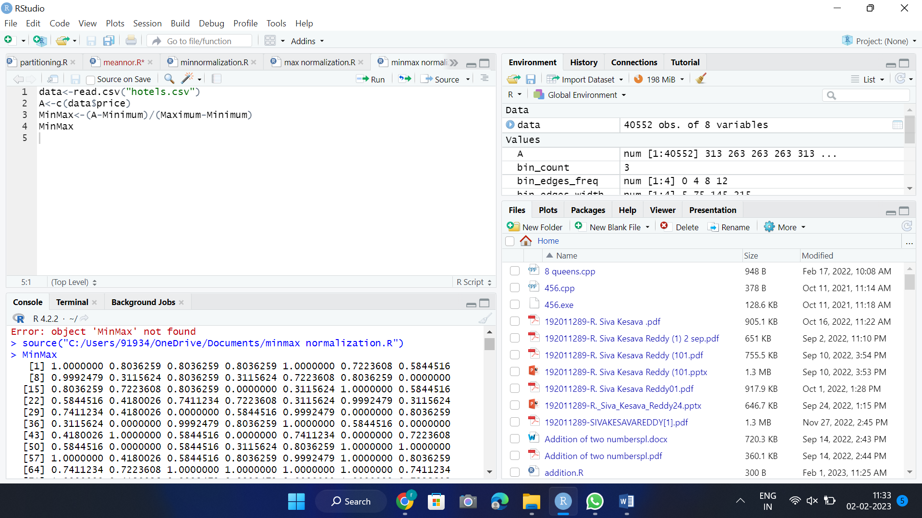Open the Terminal tab
922x518 pixels.
click(x=72, y=302)
